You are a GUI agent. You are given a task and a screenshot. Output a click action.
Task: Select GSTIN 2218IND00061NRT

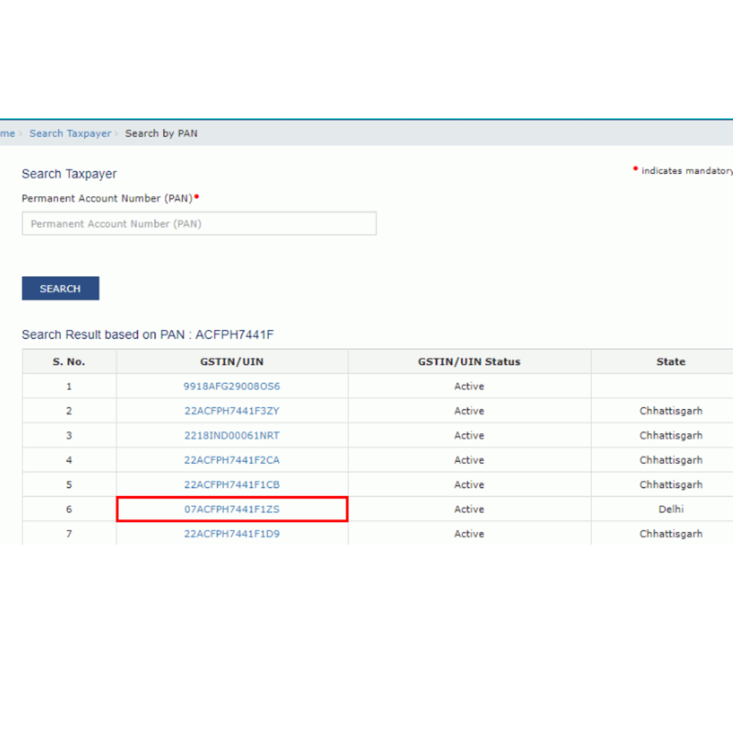point(231,435)
